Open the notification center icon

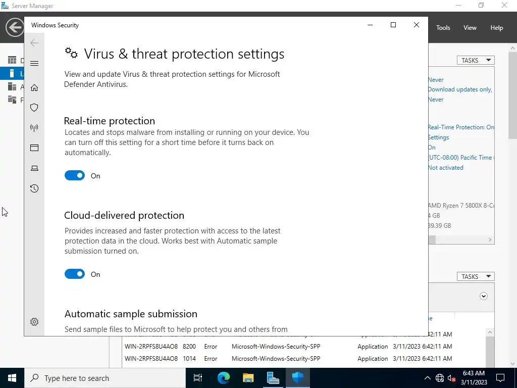tap(500, 378)
